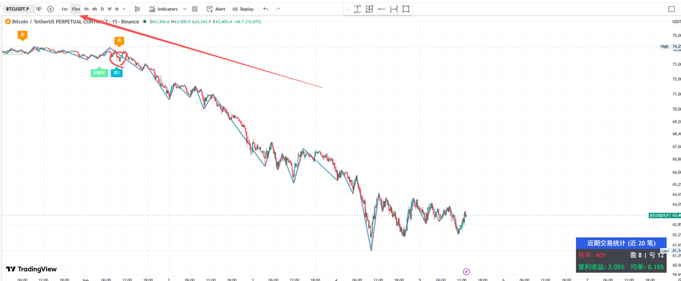Select the 15m timeframe

(75, 9)
